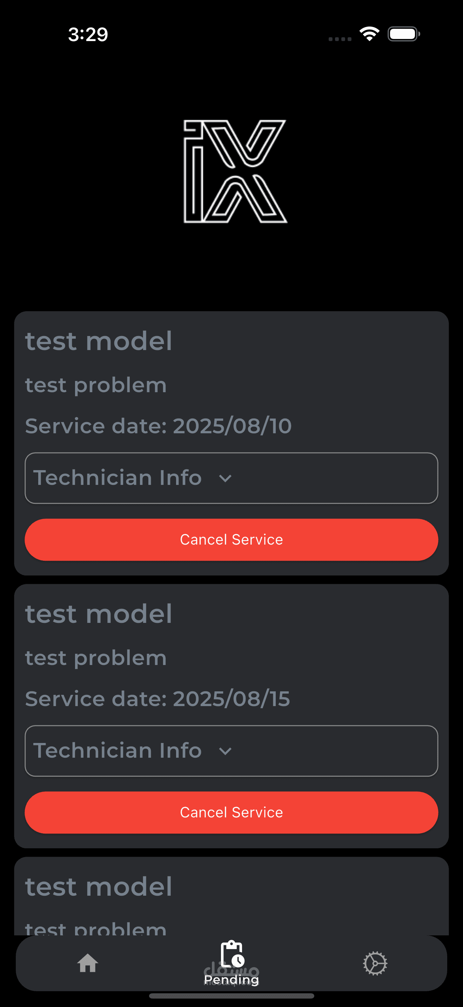
Task: Open settings via the gear icon
Action: pos(375,963)
